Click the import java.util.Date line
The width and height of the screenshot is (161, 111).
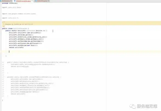[12, 7]
